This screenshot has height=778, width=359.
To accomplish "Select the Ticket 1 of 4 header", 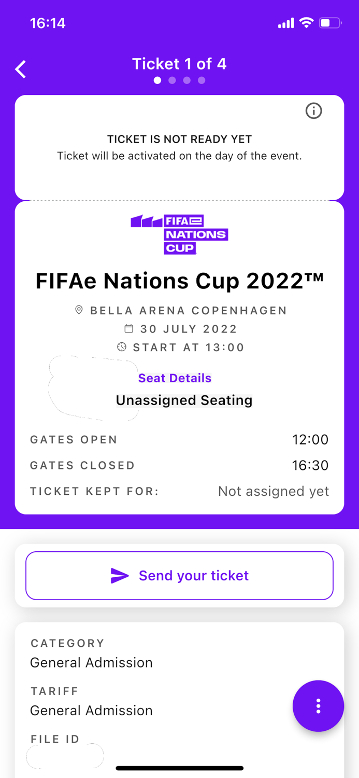I will pyautogui.click(x=179, y=63).
